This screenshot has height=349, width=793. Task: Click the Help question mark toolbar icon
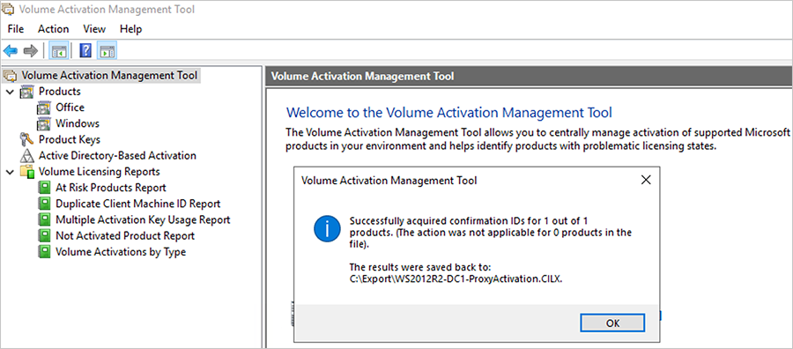click(85, 50)
